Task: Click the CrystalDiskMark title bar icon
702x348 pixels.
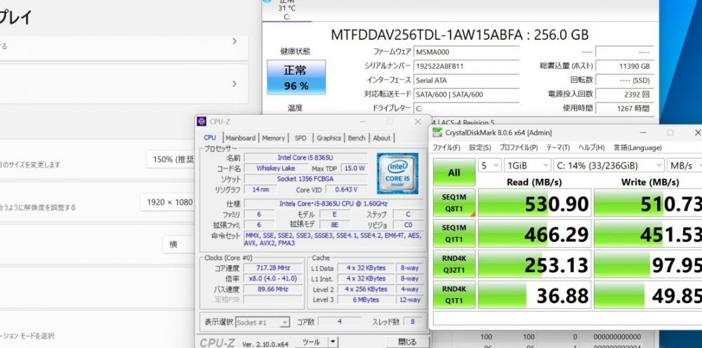Action: tap(437, 133)
